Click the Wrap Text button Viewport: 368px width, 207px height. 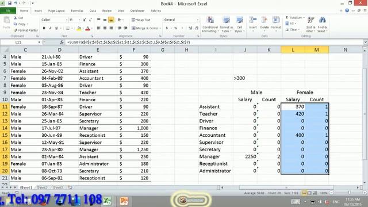point(141,20)
